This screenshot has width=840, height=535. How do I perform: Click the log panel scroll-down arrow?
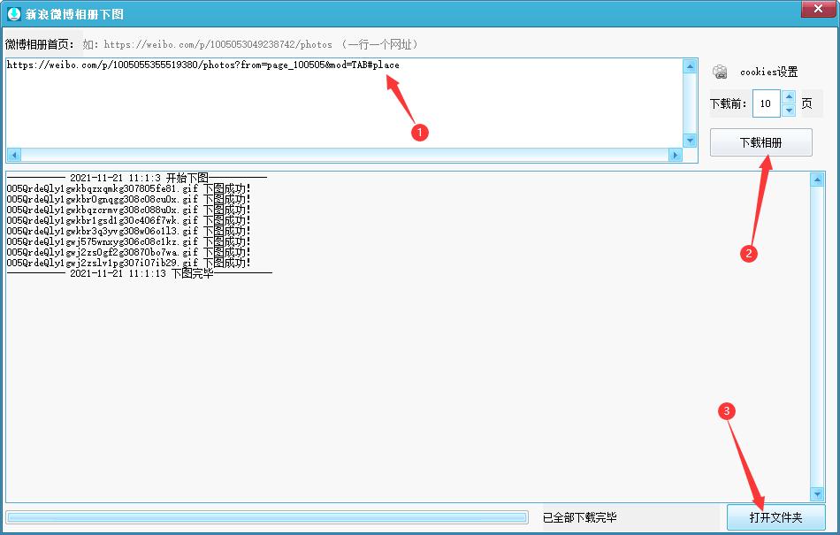tap(817, 493)
